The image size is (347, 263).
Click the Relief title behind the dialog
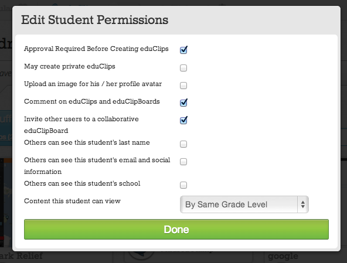pos(29,256)
